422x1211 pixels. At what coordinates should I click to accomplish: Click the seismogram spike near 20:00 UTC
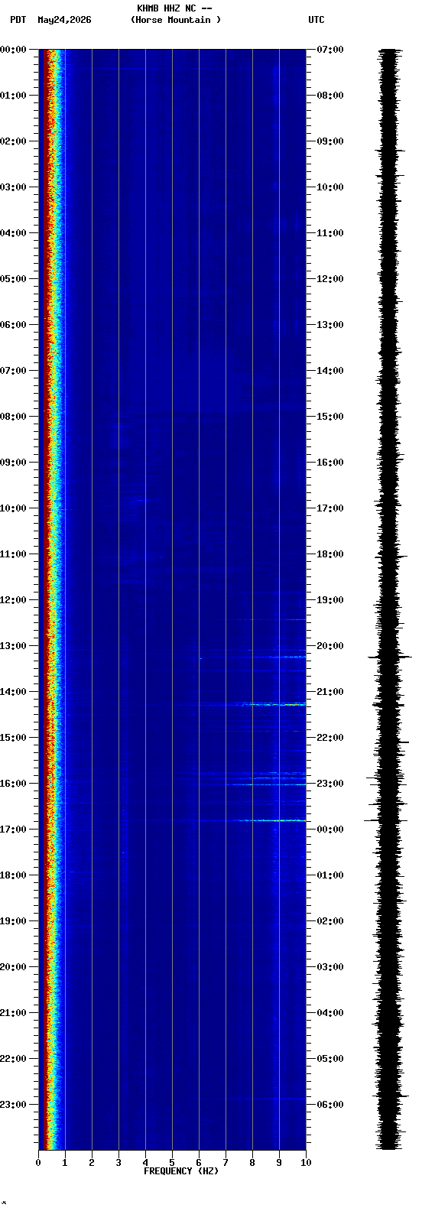pos(390,657)
